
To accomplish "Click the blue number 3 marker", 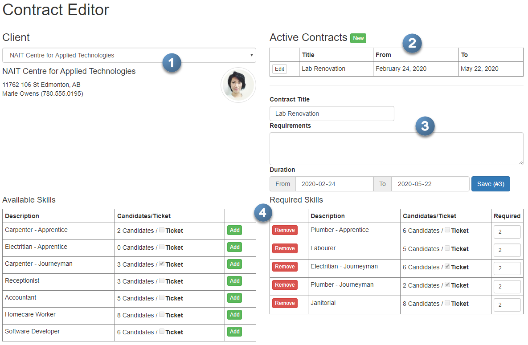I will (425, 126).
